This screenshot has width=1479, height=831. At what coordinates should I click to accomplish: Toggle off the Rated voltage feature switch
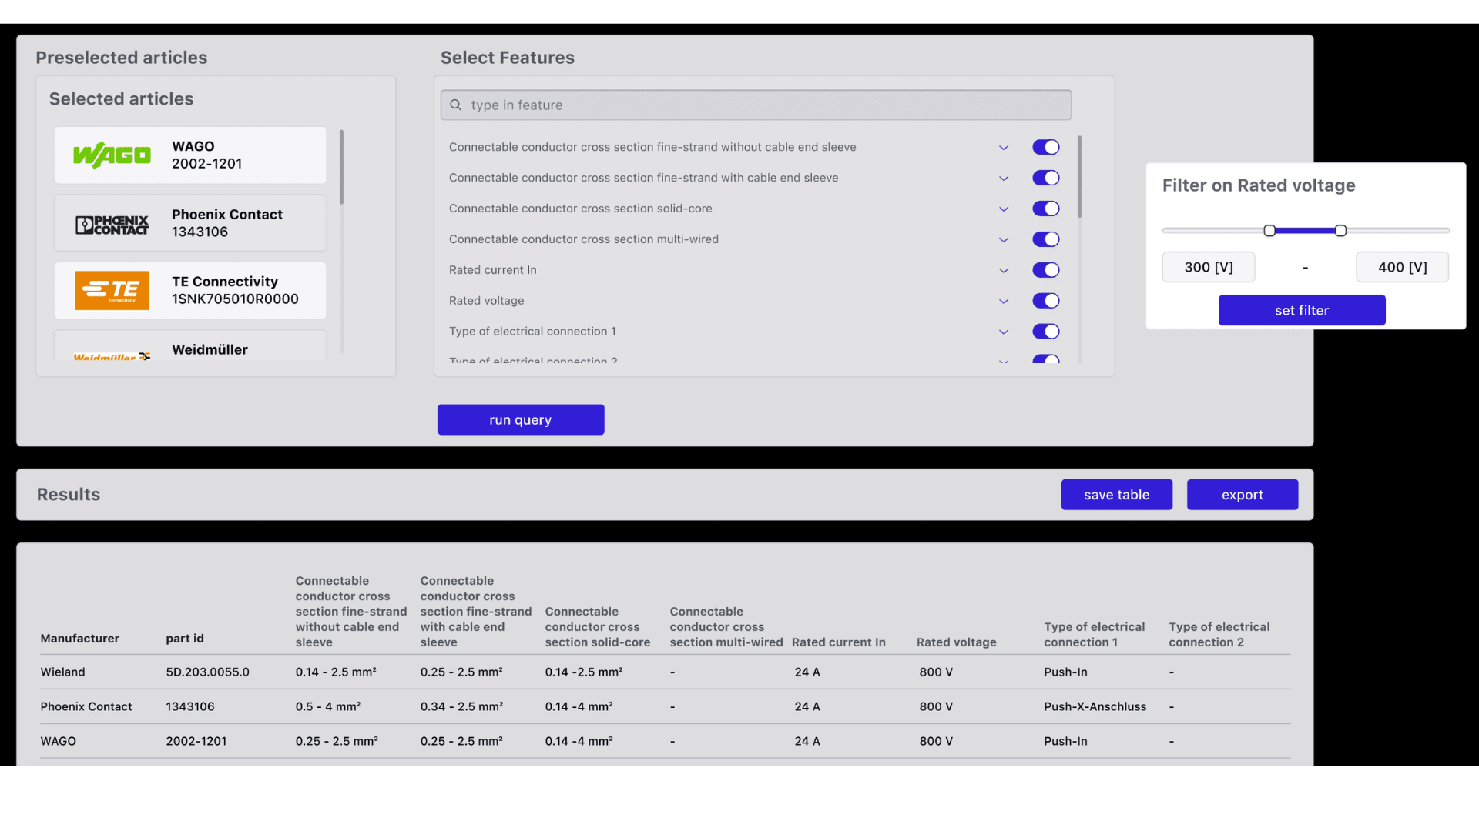tap(1045, 301)
